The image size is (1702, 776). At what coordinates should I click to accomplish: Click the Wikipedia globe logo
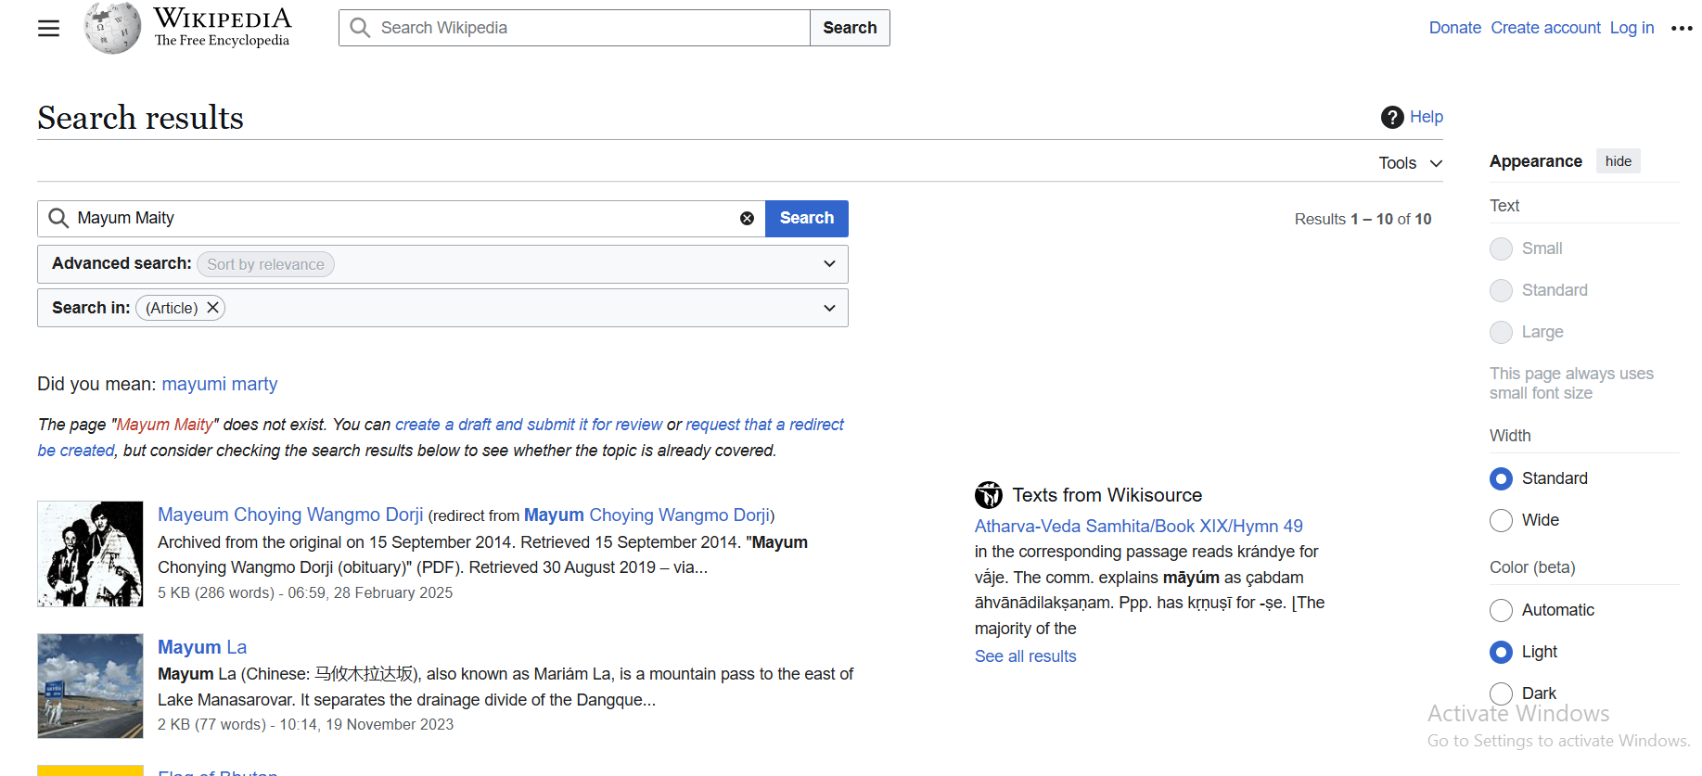tap(112, 28)
